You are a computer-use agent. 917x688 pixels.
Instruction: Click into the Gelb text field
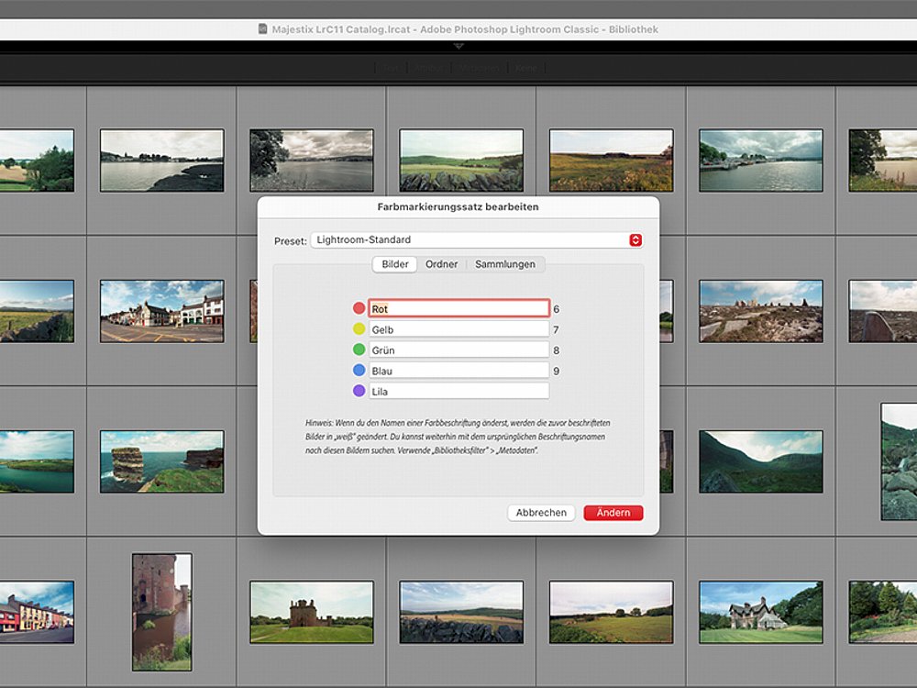click(x=458, y=329)
